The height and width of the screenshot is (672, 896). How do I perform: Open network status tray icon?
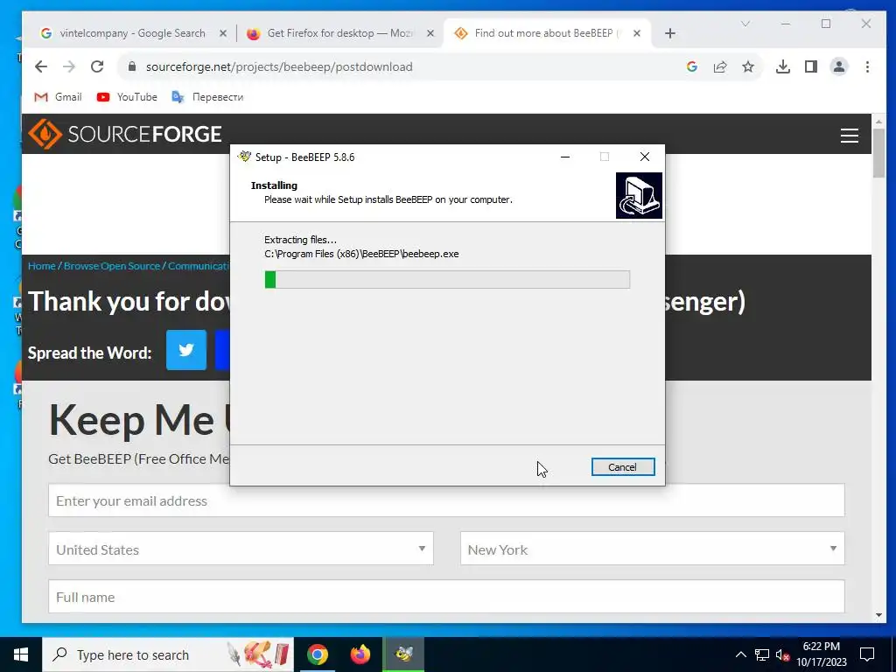(762, 654)
